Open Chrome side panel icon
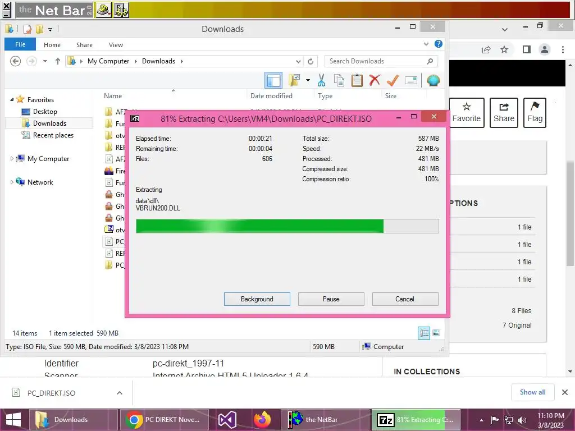 (x=527, y=49)
